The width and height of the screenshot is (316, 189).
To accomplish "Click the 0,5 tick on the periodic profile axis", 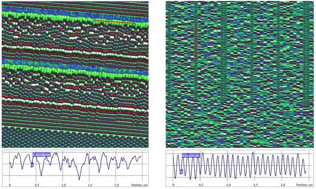I will (200, 185).
